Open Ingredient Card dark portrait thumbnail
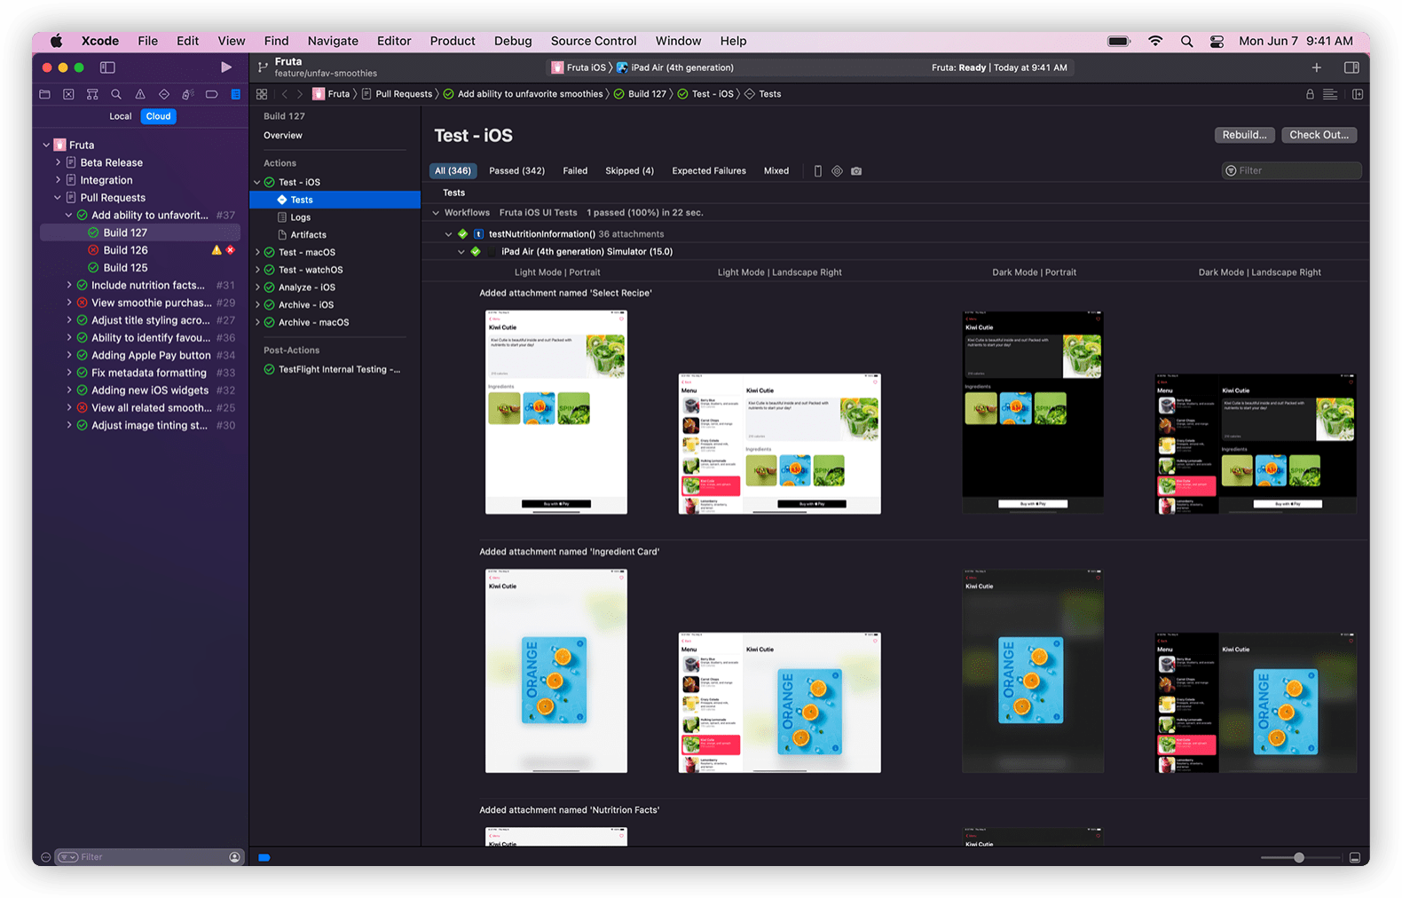 click(x=1033, y=671)
